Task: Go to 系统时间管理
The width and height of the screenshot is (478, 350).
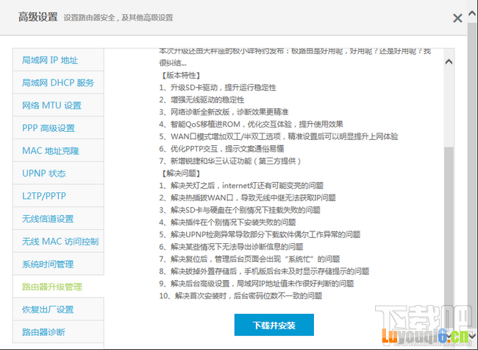Action: pos(58,264)
